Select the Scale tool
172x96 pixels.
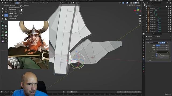point(3,15)
